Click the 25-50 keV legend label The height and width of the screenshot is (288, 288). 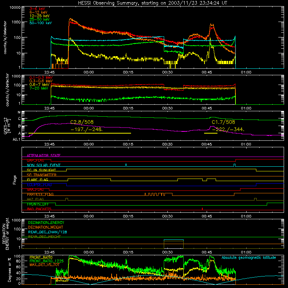pyautogui.click(x=39, y=19)
